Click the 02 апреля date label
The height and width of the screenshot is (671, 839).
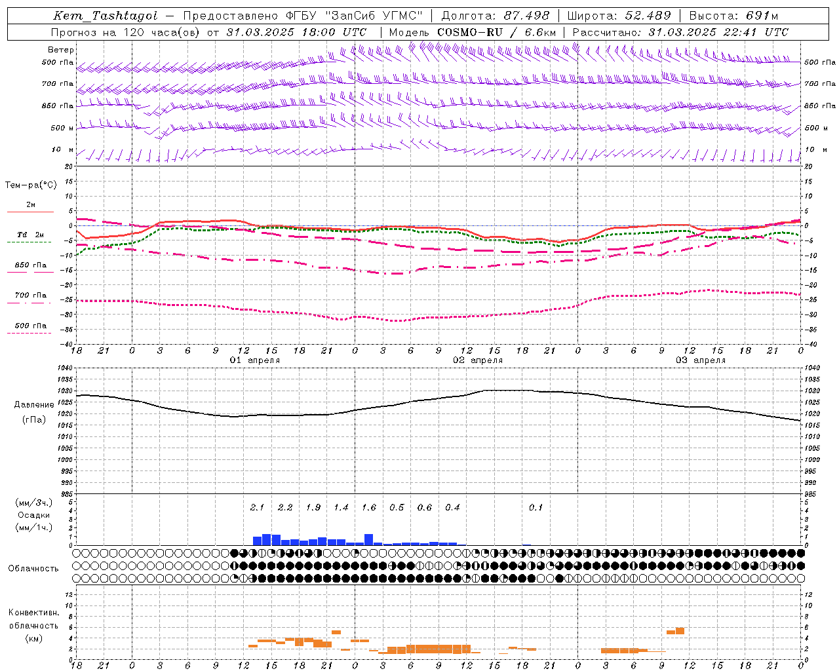(478, 360)
